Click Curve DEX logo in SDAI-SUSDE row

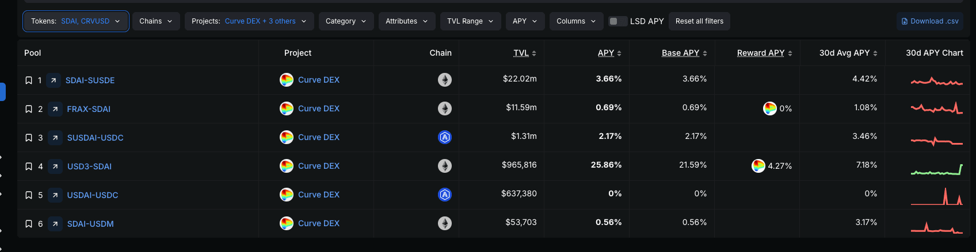287,80
